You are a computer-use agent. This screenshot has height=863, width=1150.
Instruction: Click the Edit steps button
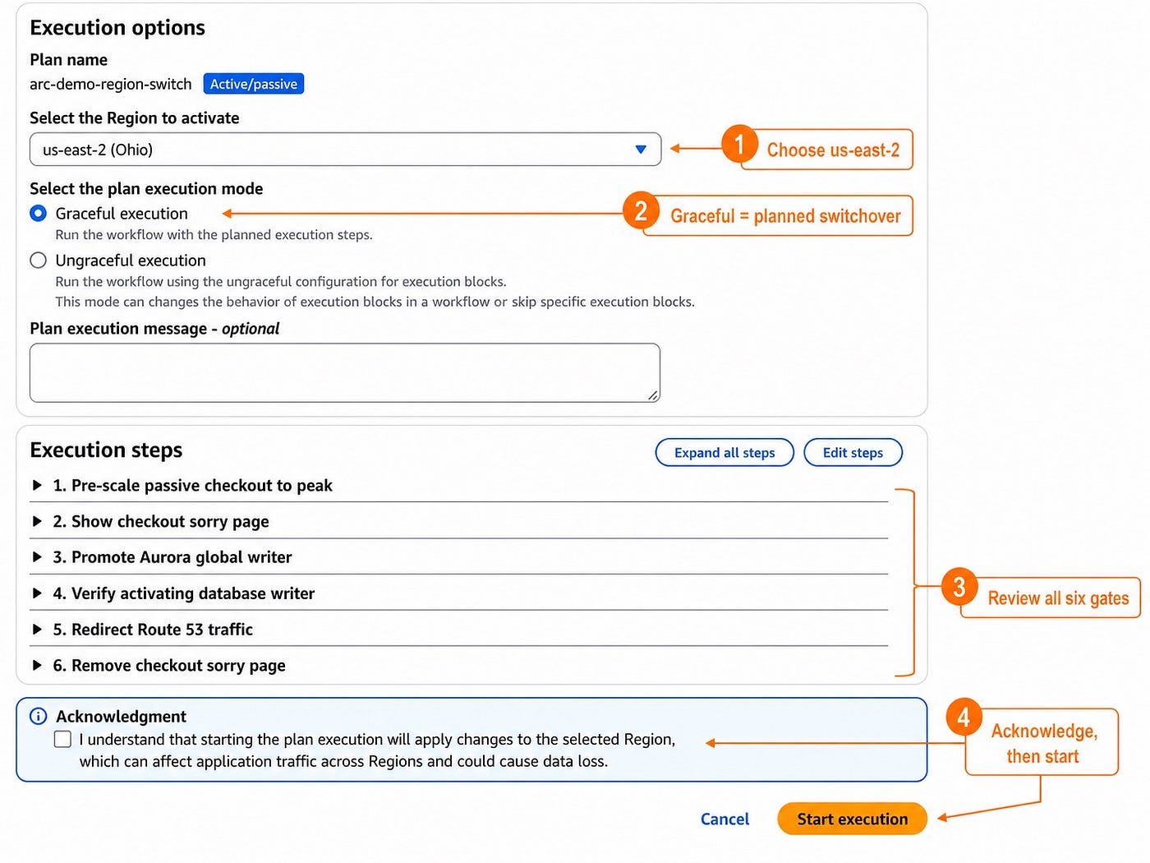tap(853, 453)
